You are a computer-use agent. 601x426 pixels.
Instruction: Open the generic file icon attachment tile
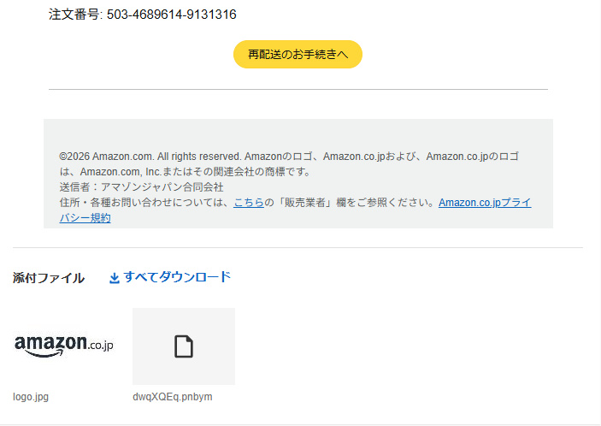point(184,346)
